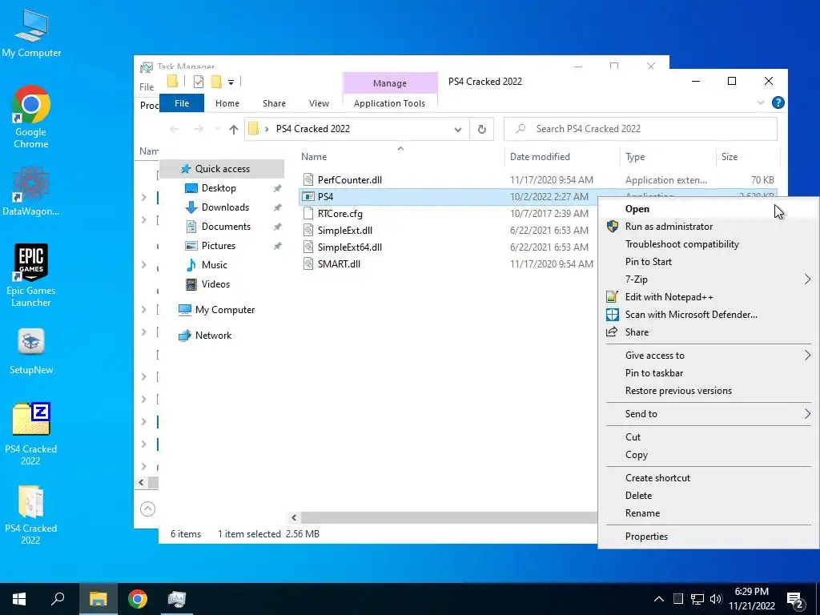Image resolution: width=820 pixels, height=615 pixels.
Task: Choose Run as administrator
Action: pyautogui.click(x=708, y=227)
